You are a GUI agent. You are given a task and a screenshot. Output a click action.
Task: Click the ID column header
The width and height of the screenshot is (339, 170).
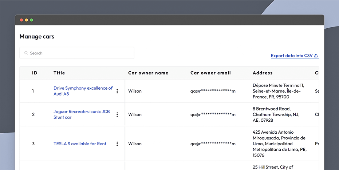click(35, 73)
